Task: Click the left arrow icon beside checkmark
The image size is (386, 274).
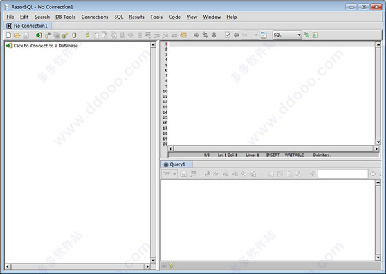Action: coord(236,35)
